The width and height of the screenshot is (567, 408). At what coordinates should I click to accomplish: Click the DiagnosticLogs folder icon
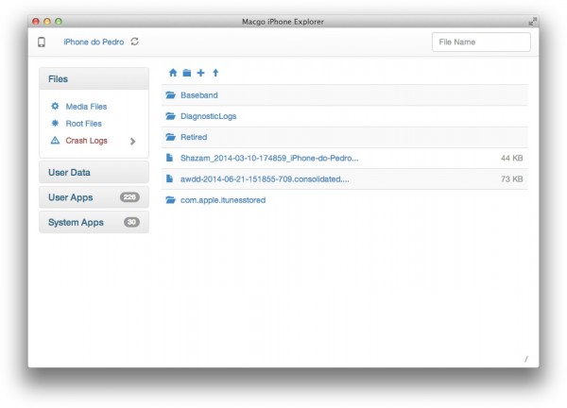point(170,116)
